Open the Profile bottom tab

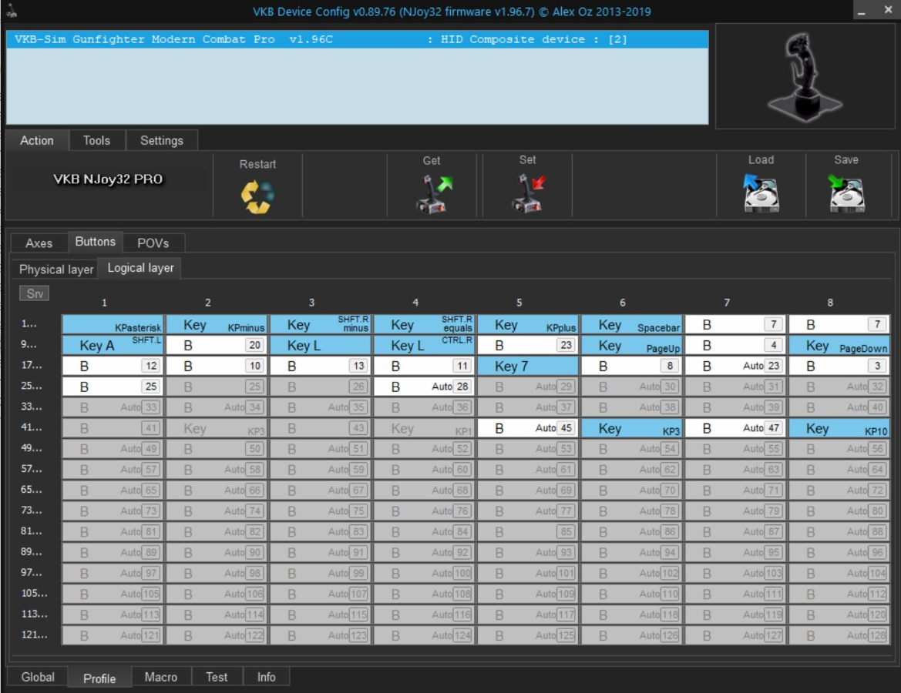click(x=99, y=678)
